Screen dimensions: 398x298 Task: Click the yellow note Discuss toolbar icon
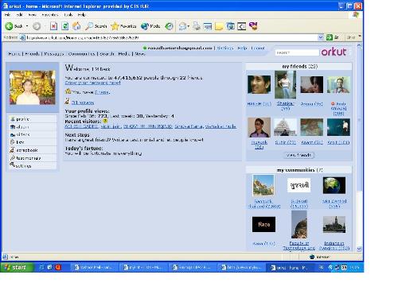(219, 26)
